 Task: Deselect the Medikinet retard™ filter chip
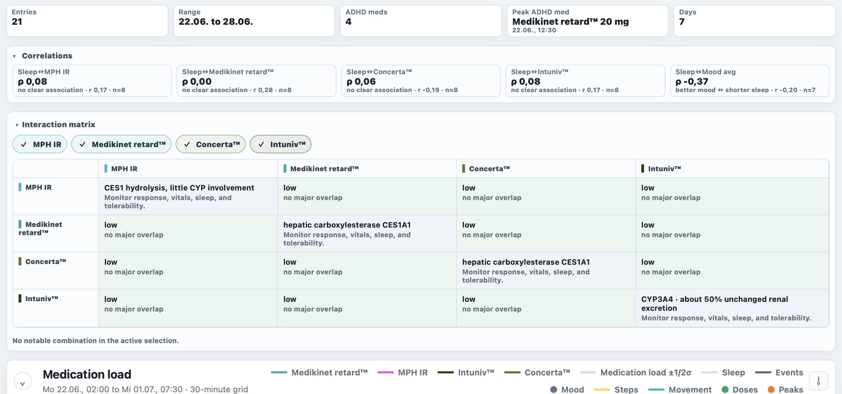(x=121, y=144)
